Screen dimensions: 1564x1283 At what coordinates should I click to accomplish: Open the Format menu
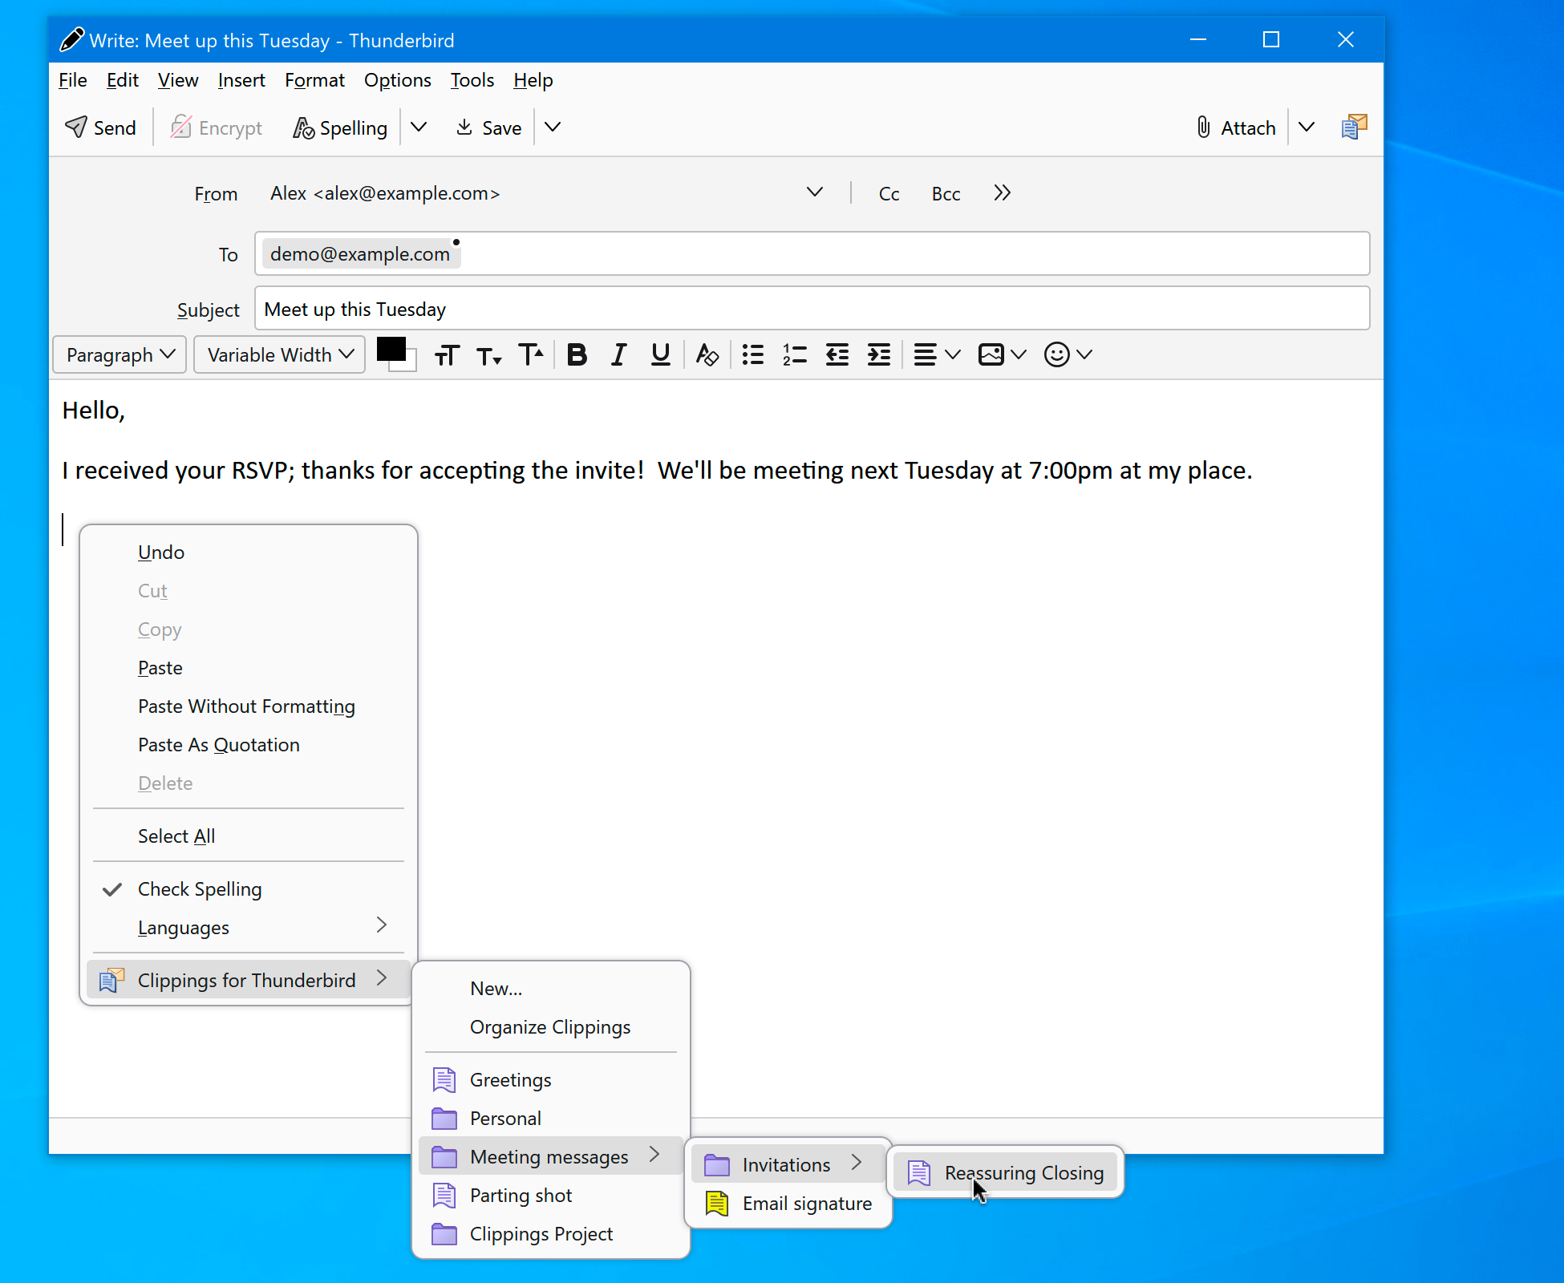pos(314,80)
